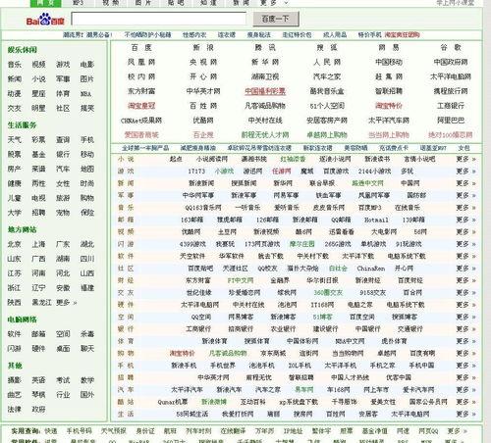Switch to the 贴吧 search tab
Viewport: 491px width, 443px height.
[x=176, y=3]
